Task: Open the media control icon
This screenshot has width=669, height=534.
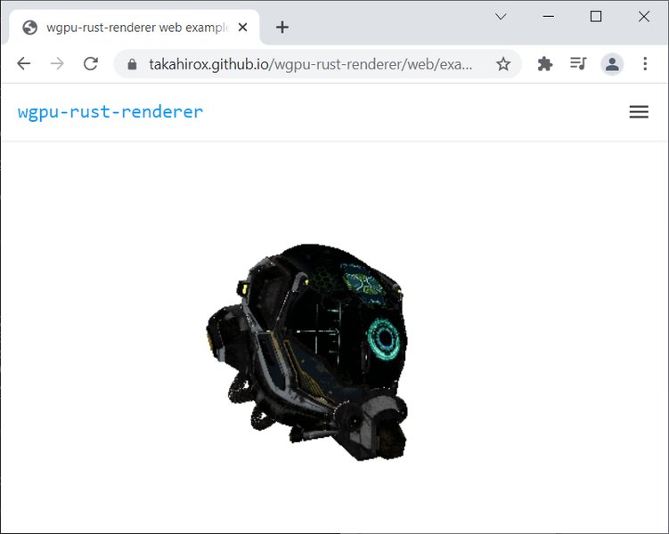Action: click(578, 64)
